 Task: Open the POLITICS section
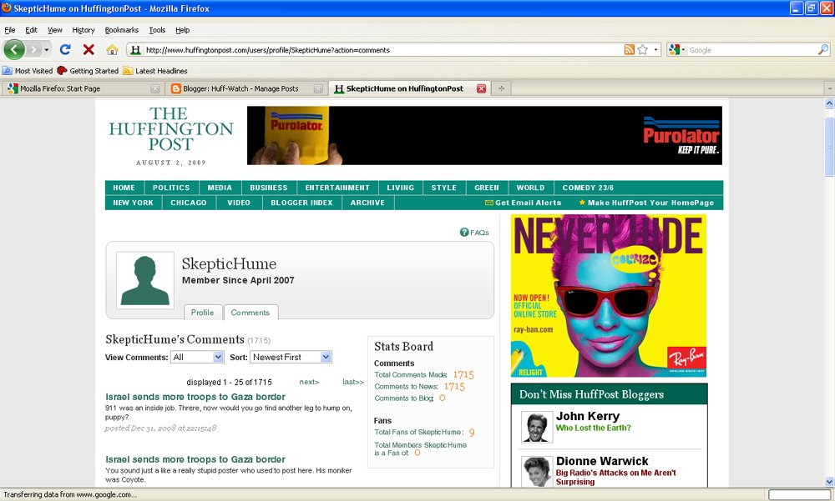pyautogui.click(x=171, y=188)
